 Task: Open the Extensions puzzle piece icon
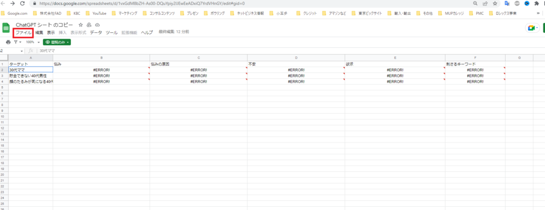point(536,4)
